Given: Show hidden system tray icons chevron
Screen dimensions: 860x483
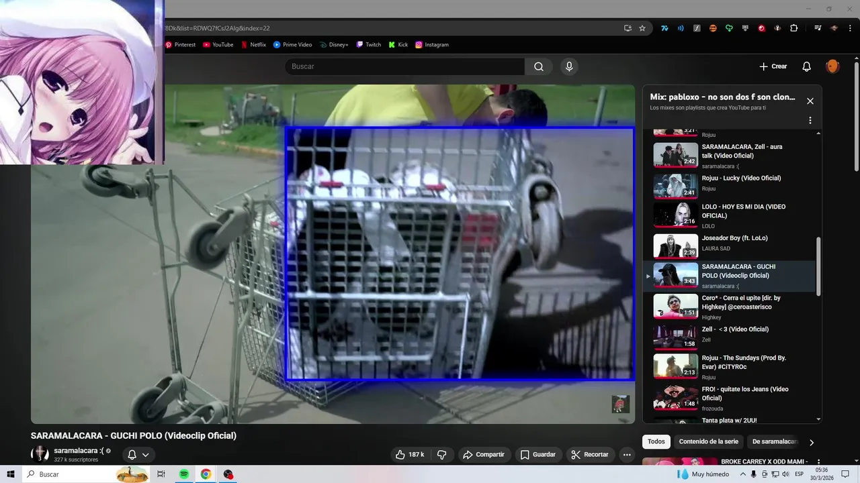Looking at the screenshot, I should [x=742, y=474].
